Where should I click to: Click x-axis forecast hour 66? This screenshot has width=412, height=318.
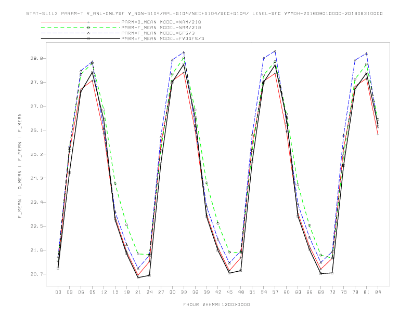310,292
